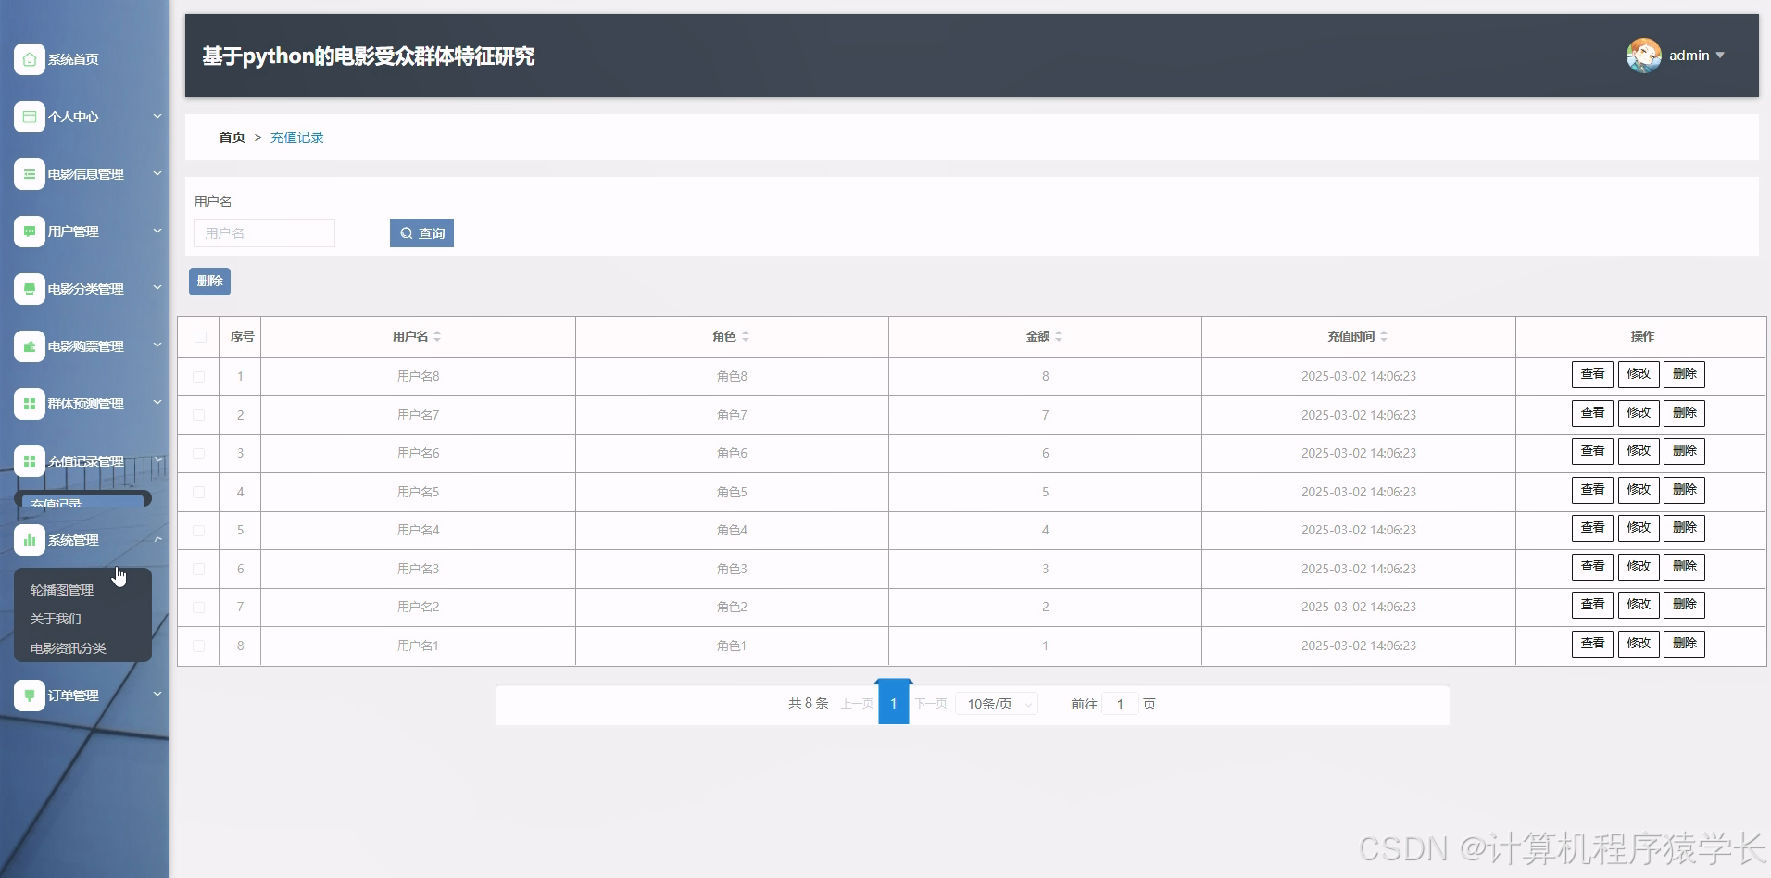The image size is (1771, 878).
Task: Click 下一页 next page button
Action: tap(931, 704)
